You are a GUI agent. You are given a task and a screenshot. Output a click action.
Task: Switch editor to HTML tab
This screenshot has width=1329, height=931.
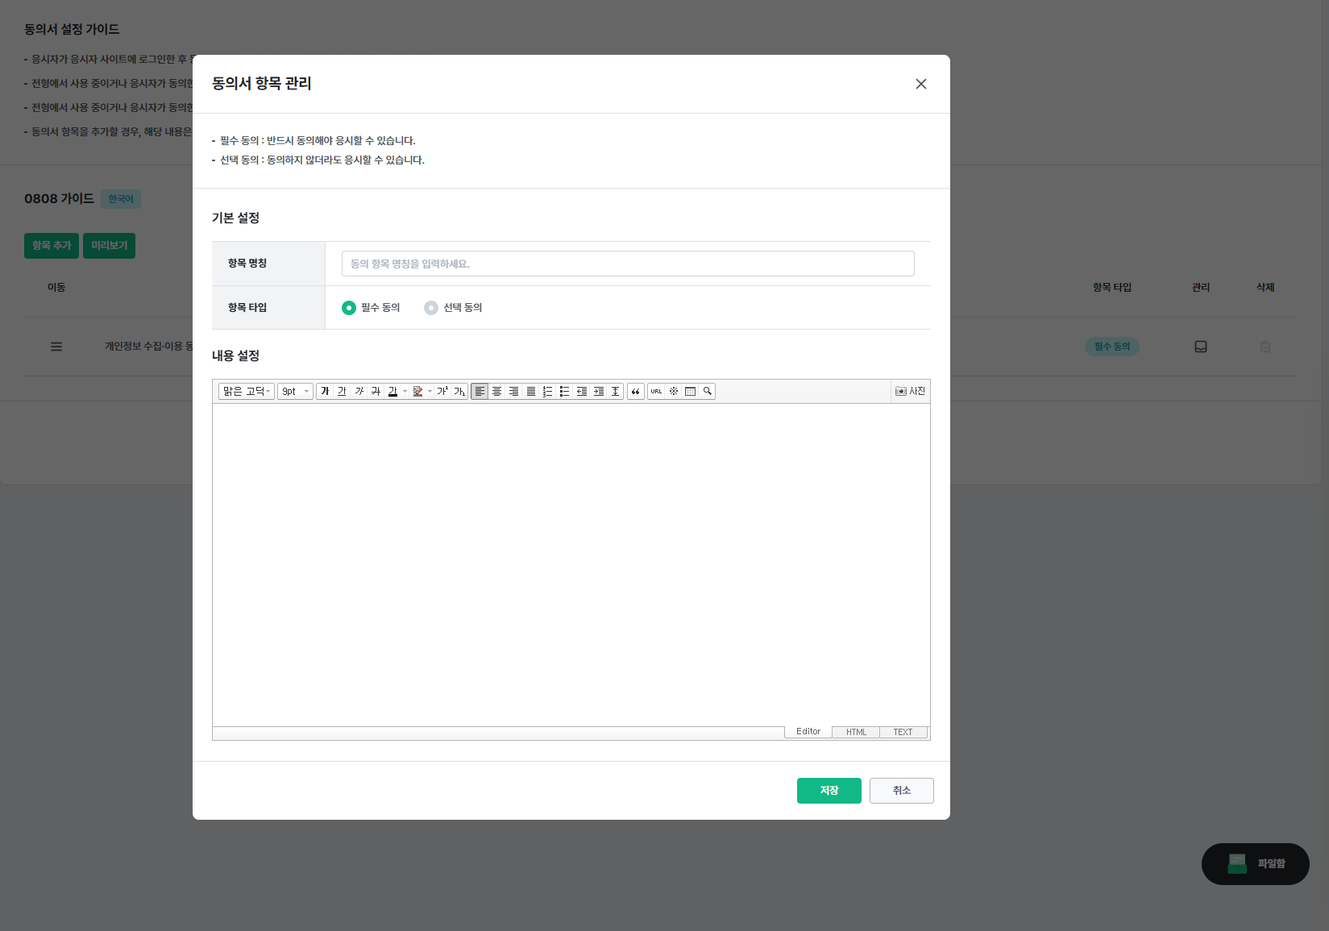point(856,732)
